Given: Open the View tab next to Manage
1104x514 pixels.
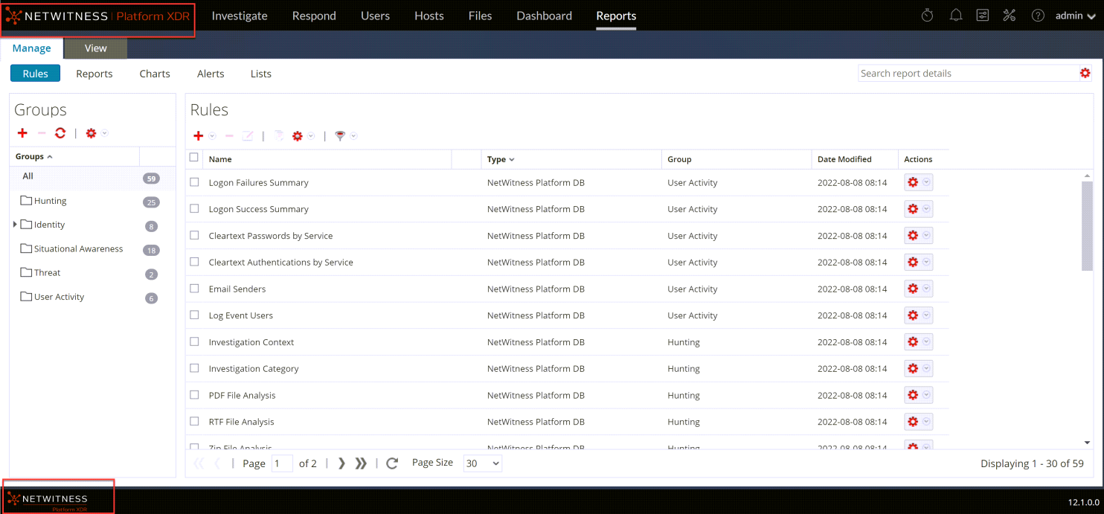Looking at the screenshot, I should click(x=95, y=48).
